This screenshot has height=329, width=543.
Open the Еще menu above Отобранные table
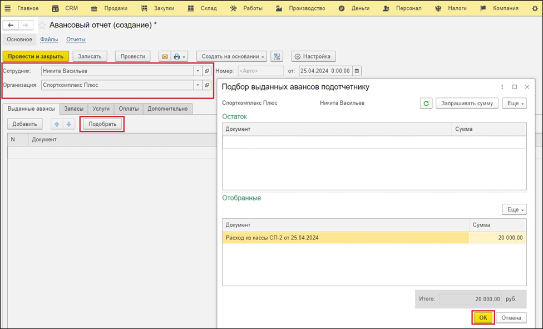[x=514, y=209]
